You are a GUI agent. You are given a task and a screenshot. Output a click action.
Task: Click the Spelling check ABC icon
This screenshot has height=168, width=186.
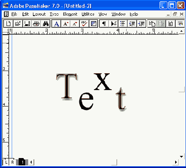tap(84, 23)
